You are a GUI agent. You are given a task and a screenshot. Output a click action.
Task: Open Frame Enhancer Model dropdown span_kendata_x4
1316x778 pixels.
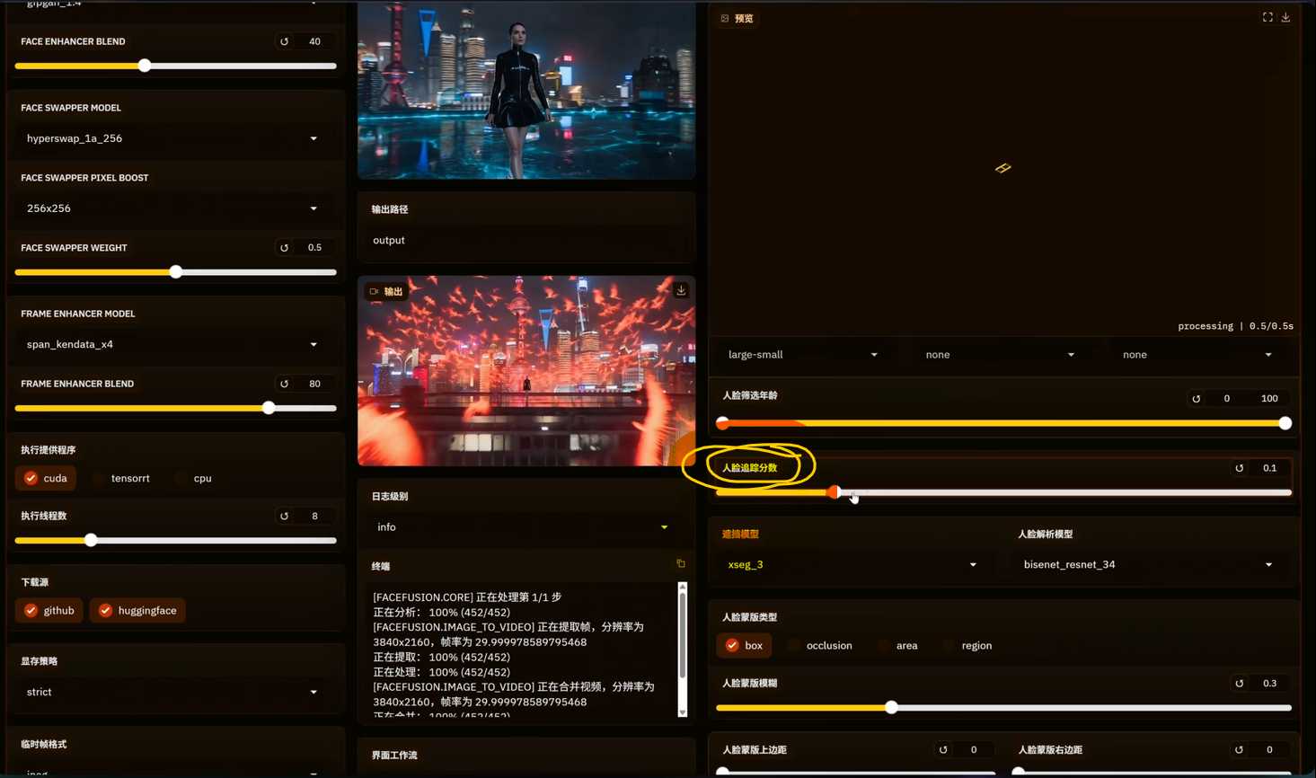pyautogui.click(x=173, y=344)
